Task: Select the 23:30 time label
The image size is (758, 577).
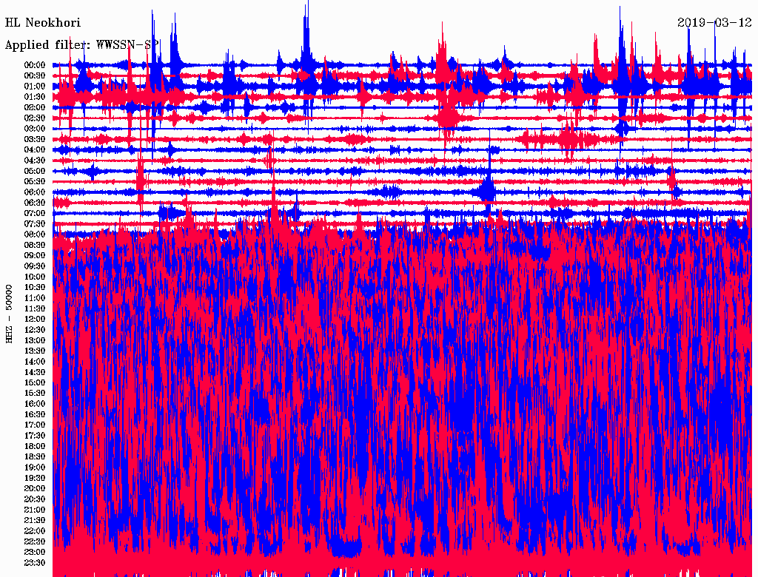Action: click(35, 562)
